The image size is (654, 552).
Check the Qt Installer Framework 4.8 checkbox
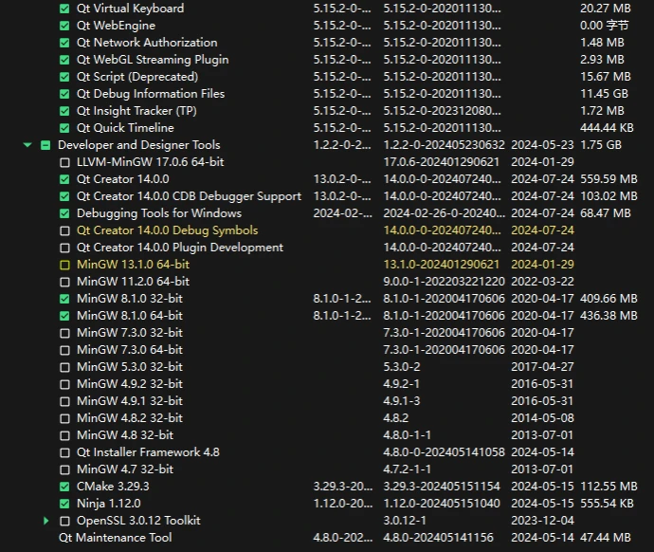click(x=64, y=452)
